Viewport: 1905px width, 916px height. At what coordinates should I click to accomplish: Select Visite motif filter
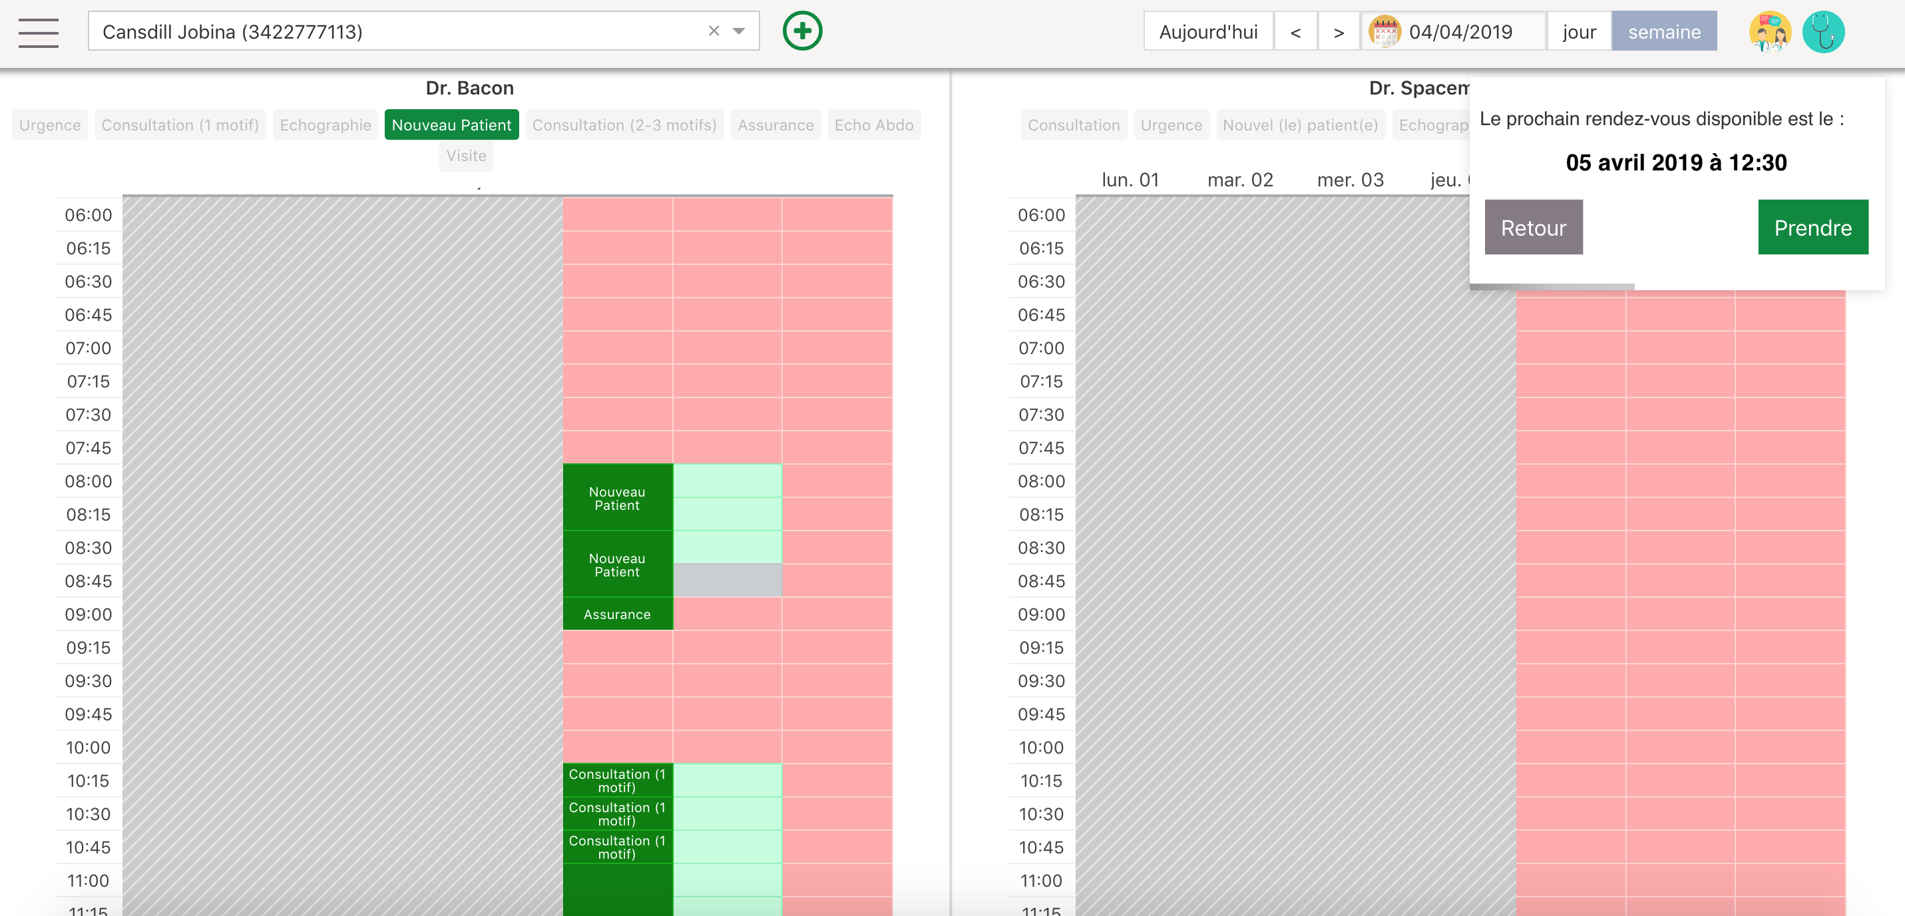click(x=467, y=156)
